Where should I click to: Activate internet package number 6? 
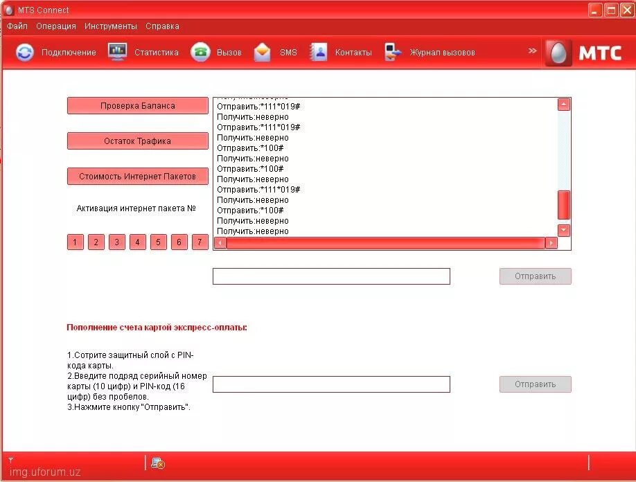[179, 242]
